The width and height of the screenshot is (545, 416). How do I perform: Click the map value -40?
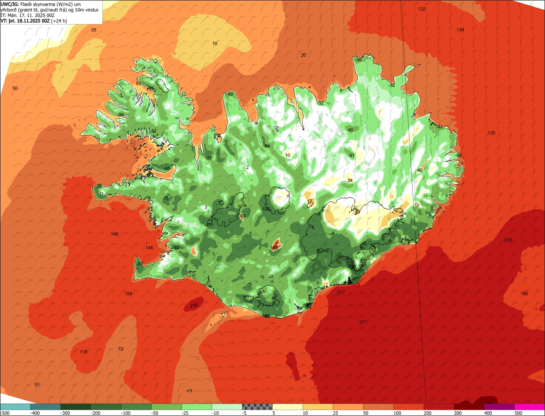tap(350, 130)
